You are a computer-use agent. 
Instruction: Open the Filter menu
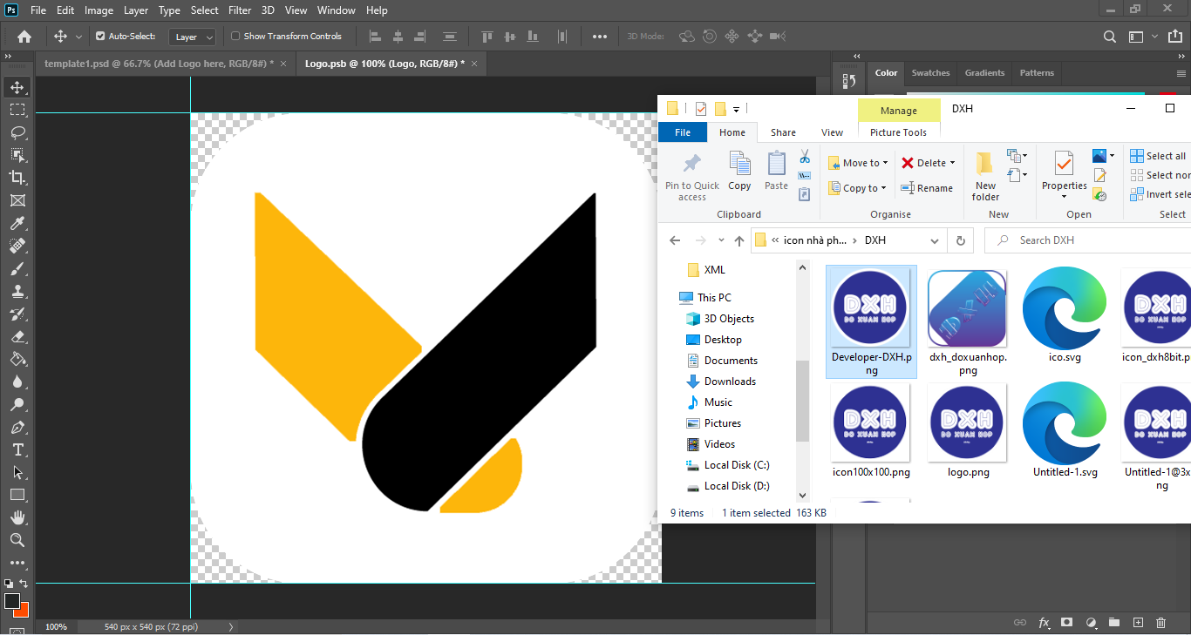[x=240, y=10]
